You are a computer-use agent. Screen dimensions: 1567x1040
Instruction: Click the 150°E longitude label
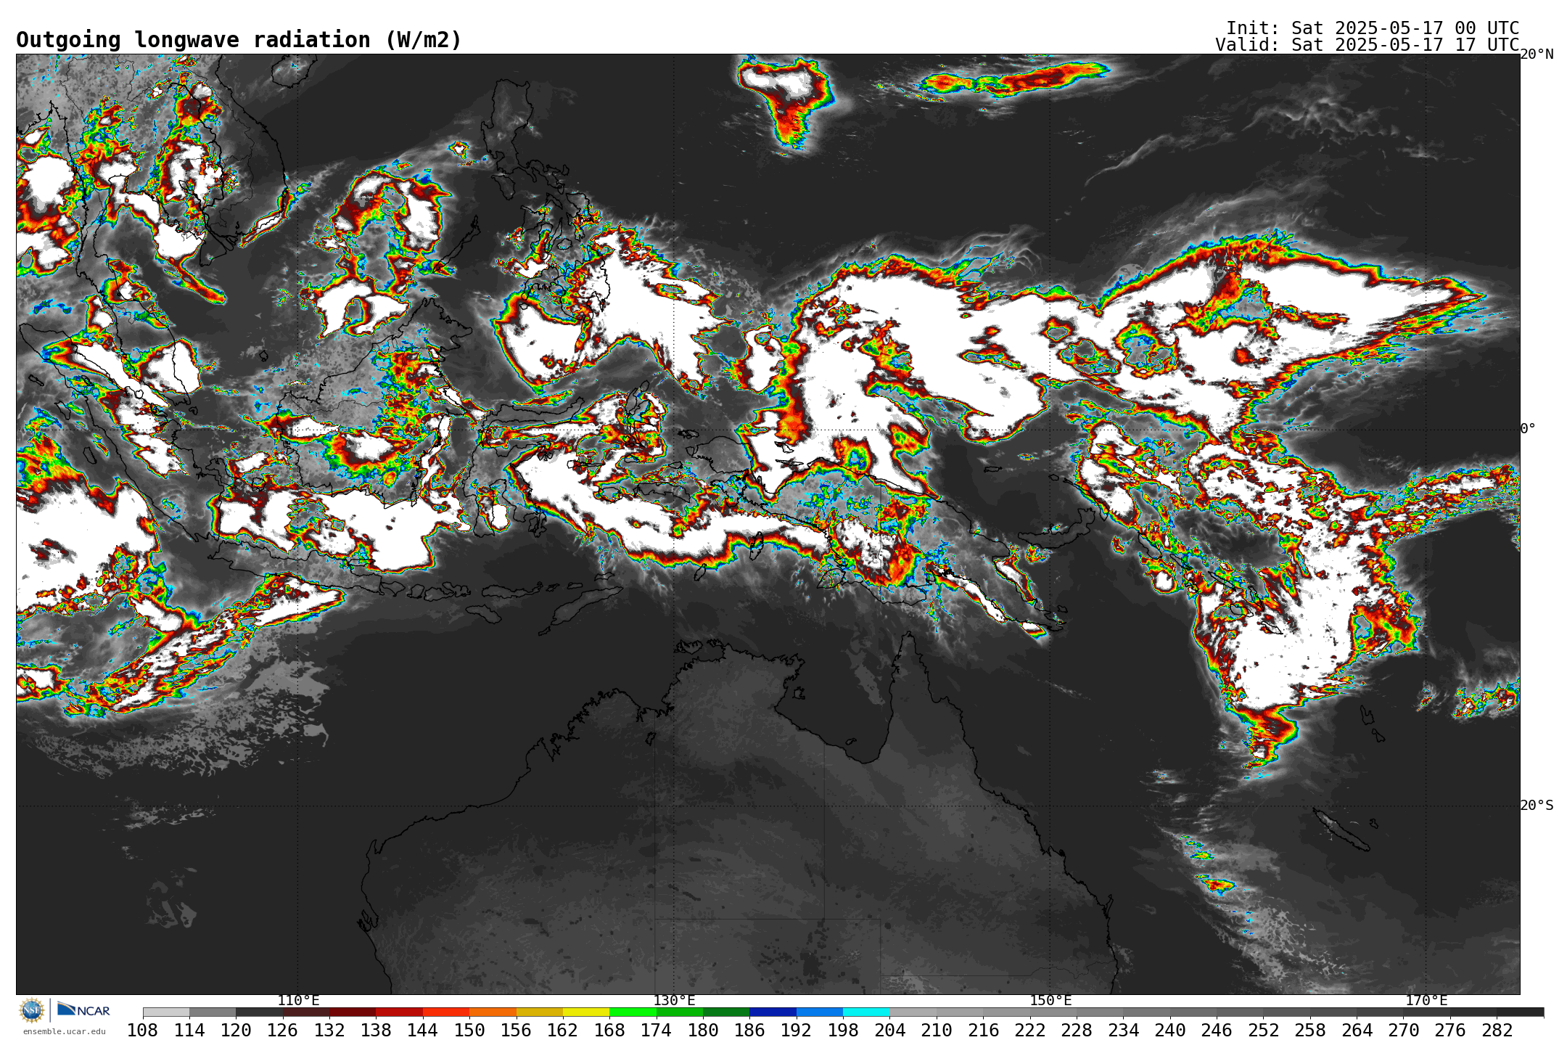[1050, 1000]
